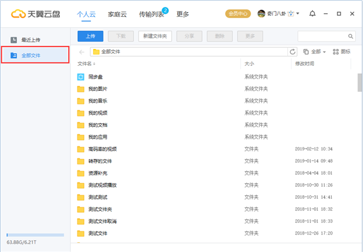Select the 我的音乐 file name

(97, 101)
